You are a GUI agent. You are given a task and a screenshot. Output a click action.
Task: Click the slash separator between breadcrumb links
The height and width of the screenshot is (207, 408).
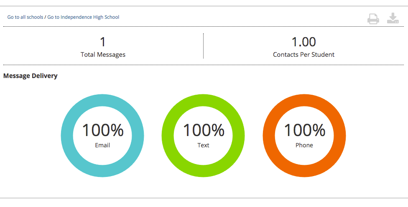pyautogui.click(x=45, y=17)
